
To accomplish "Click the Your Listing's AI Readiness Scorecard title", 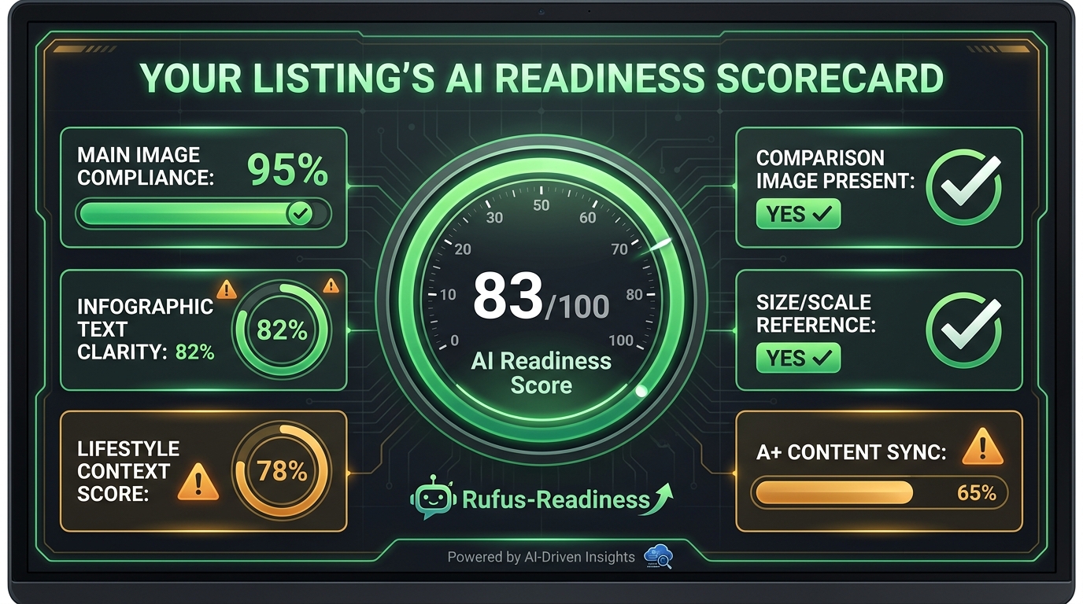I will coord(541,79).
